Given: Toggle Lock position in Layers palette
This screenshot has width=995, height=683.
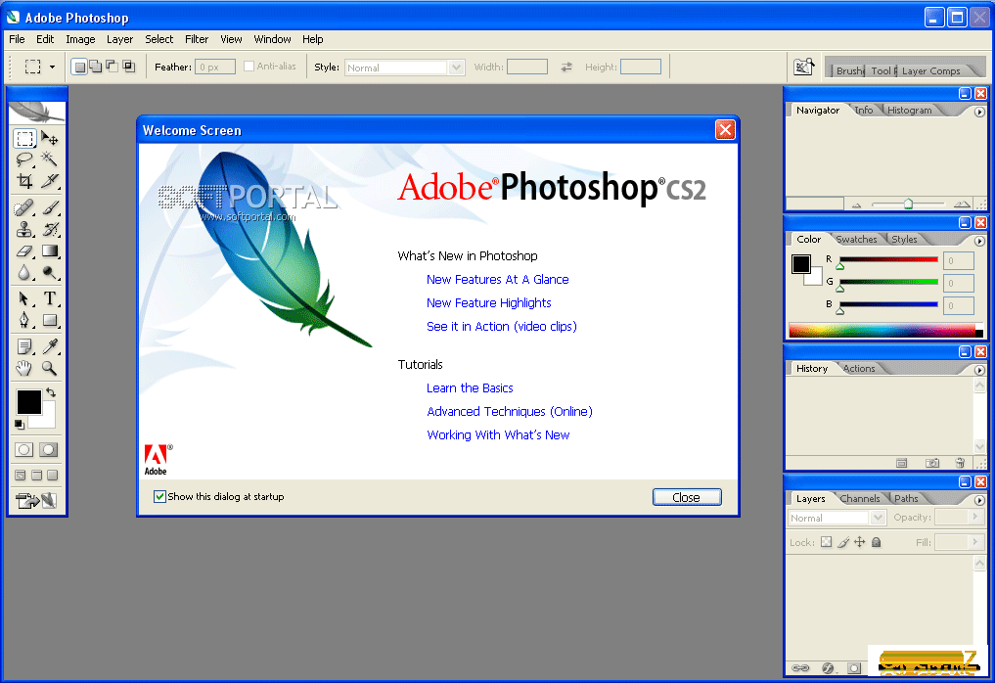Looking at the screenshot, I should point(860,542).
